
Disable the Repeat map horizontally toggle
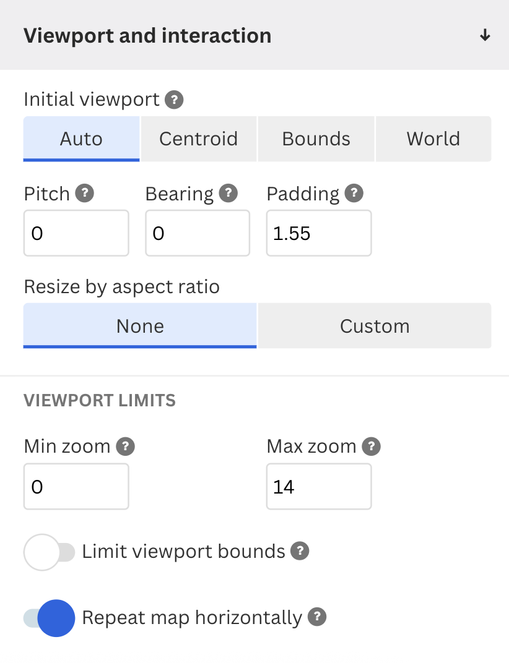[50, 618]
